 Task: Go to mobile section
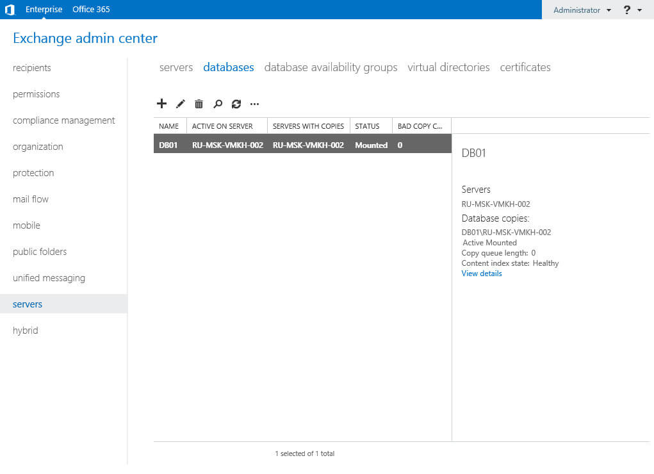(26, 225)
